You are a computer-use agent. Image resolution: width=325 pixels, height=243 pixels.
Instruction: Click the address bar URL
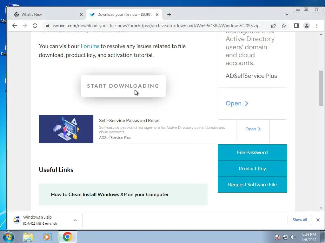click(x=156, y=26)
